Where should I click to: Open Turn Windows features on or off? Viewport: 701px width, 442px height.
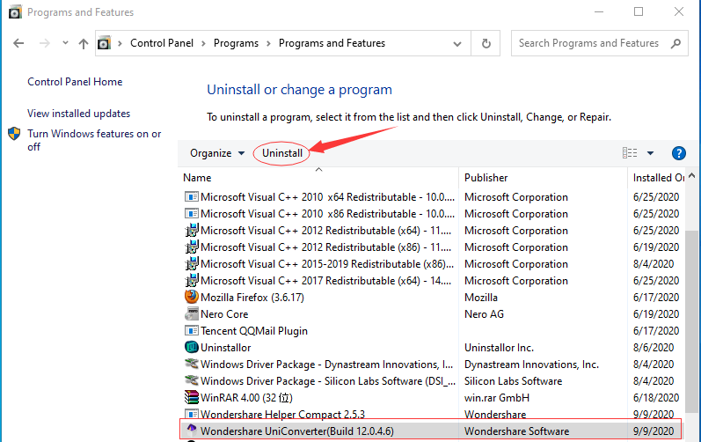point(94,140)
